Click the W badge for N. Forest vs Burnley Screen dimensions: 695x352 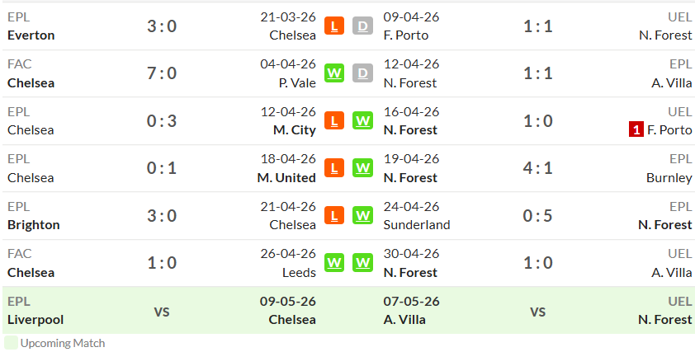tap(362, 168)
